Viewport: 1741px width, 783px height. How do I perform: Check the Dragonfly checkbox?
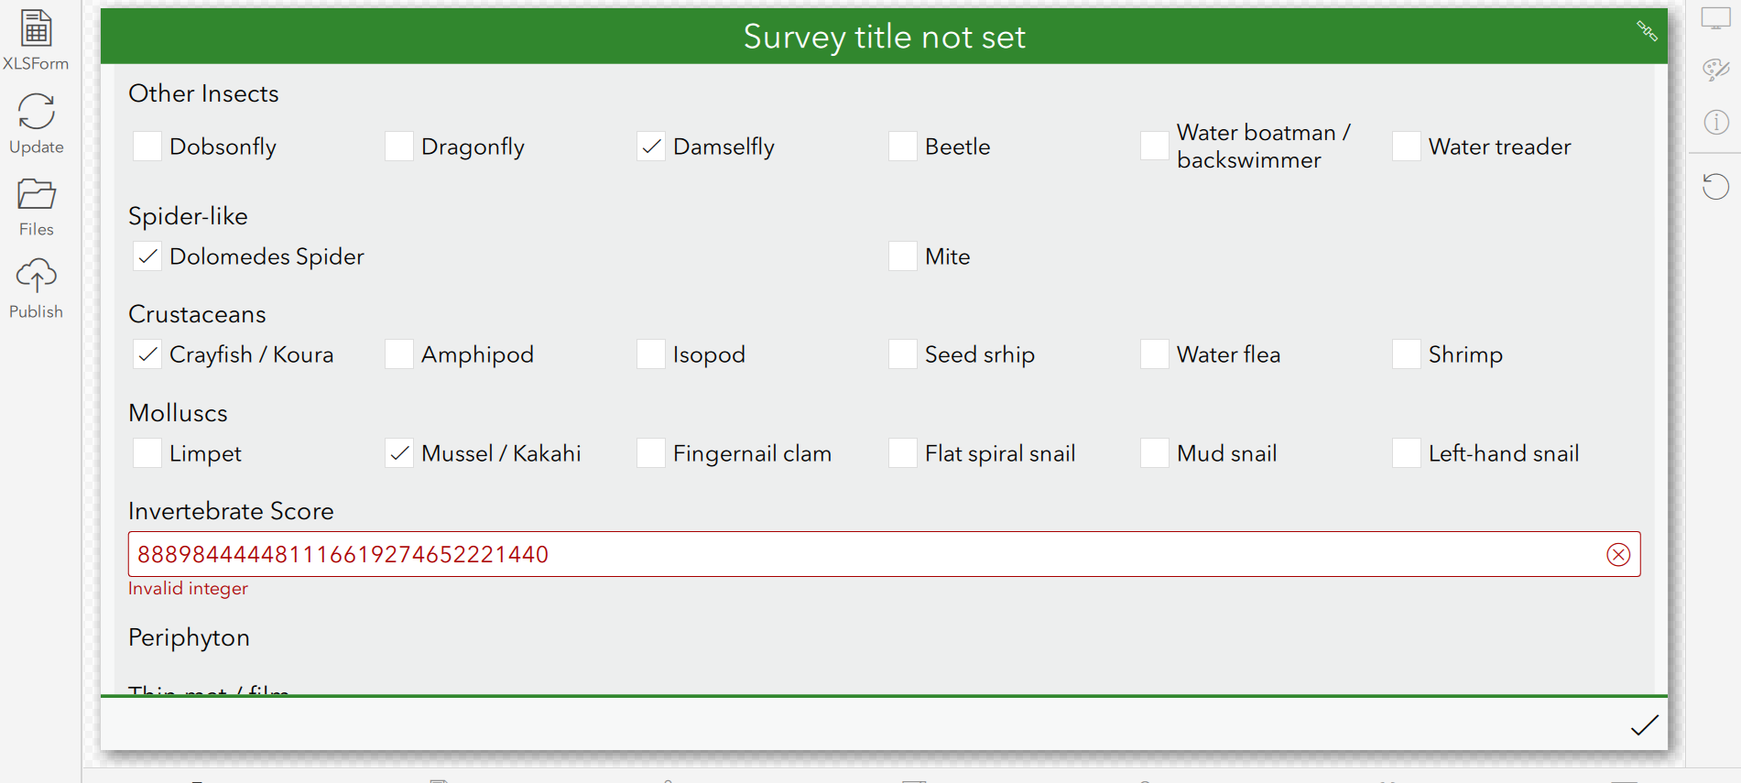click(x=399, y=147)
